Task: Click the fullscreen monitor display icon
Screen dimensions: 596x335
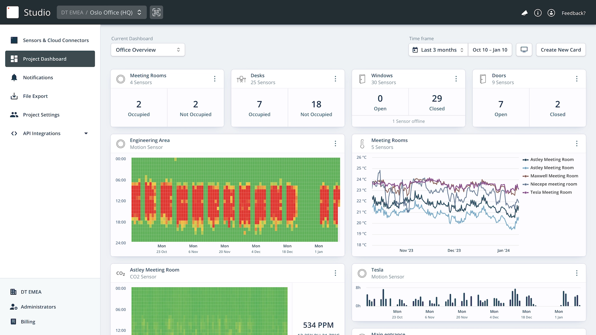Action: click(x=524, y=50)
